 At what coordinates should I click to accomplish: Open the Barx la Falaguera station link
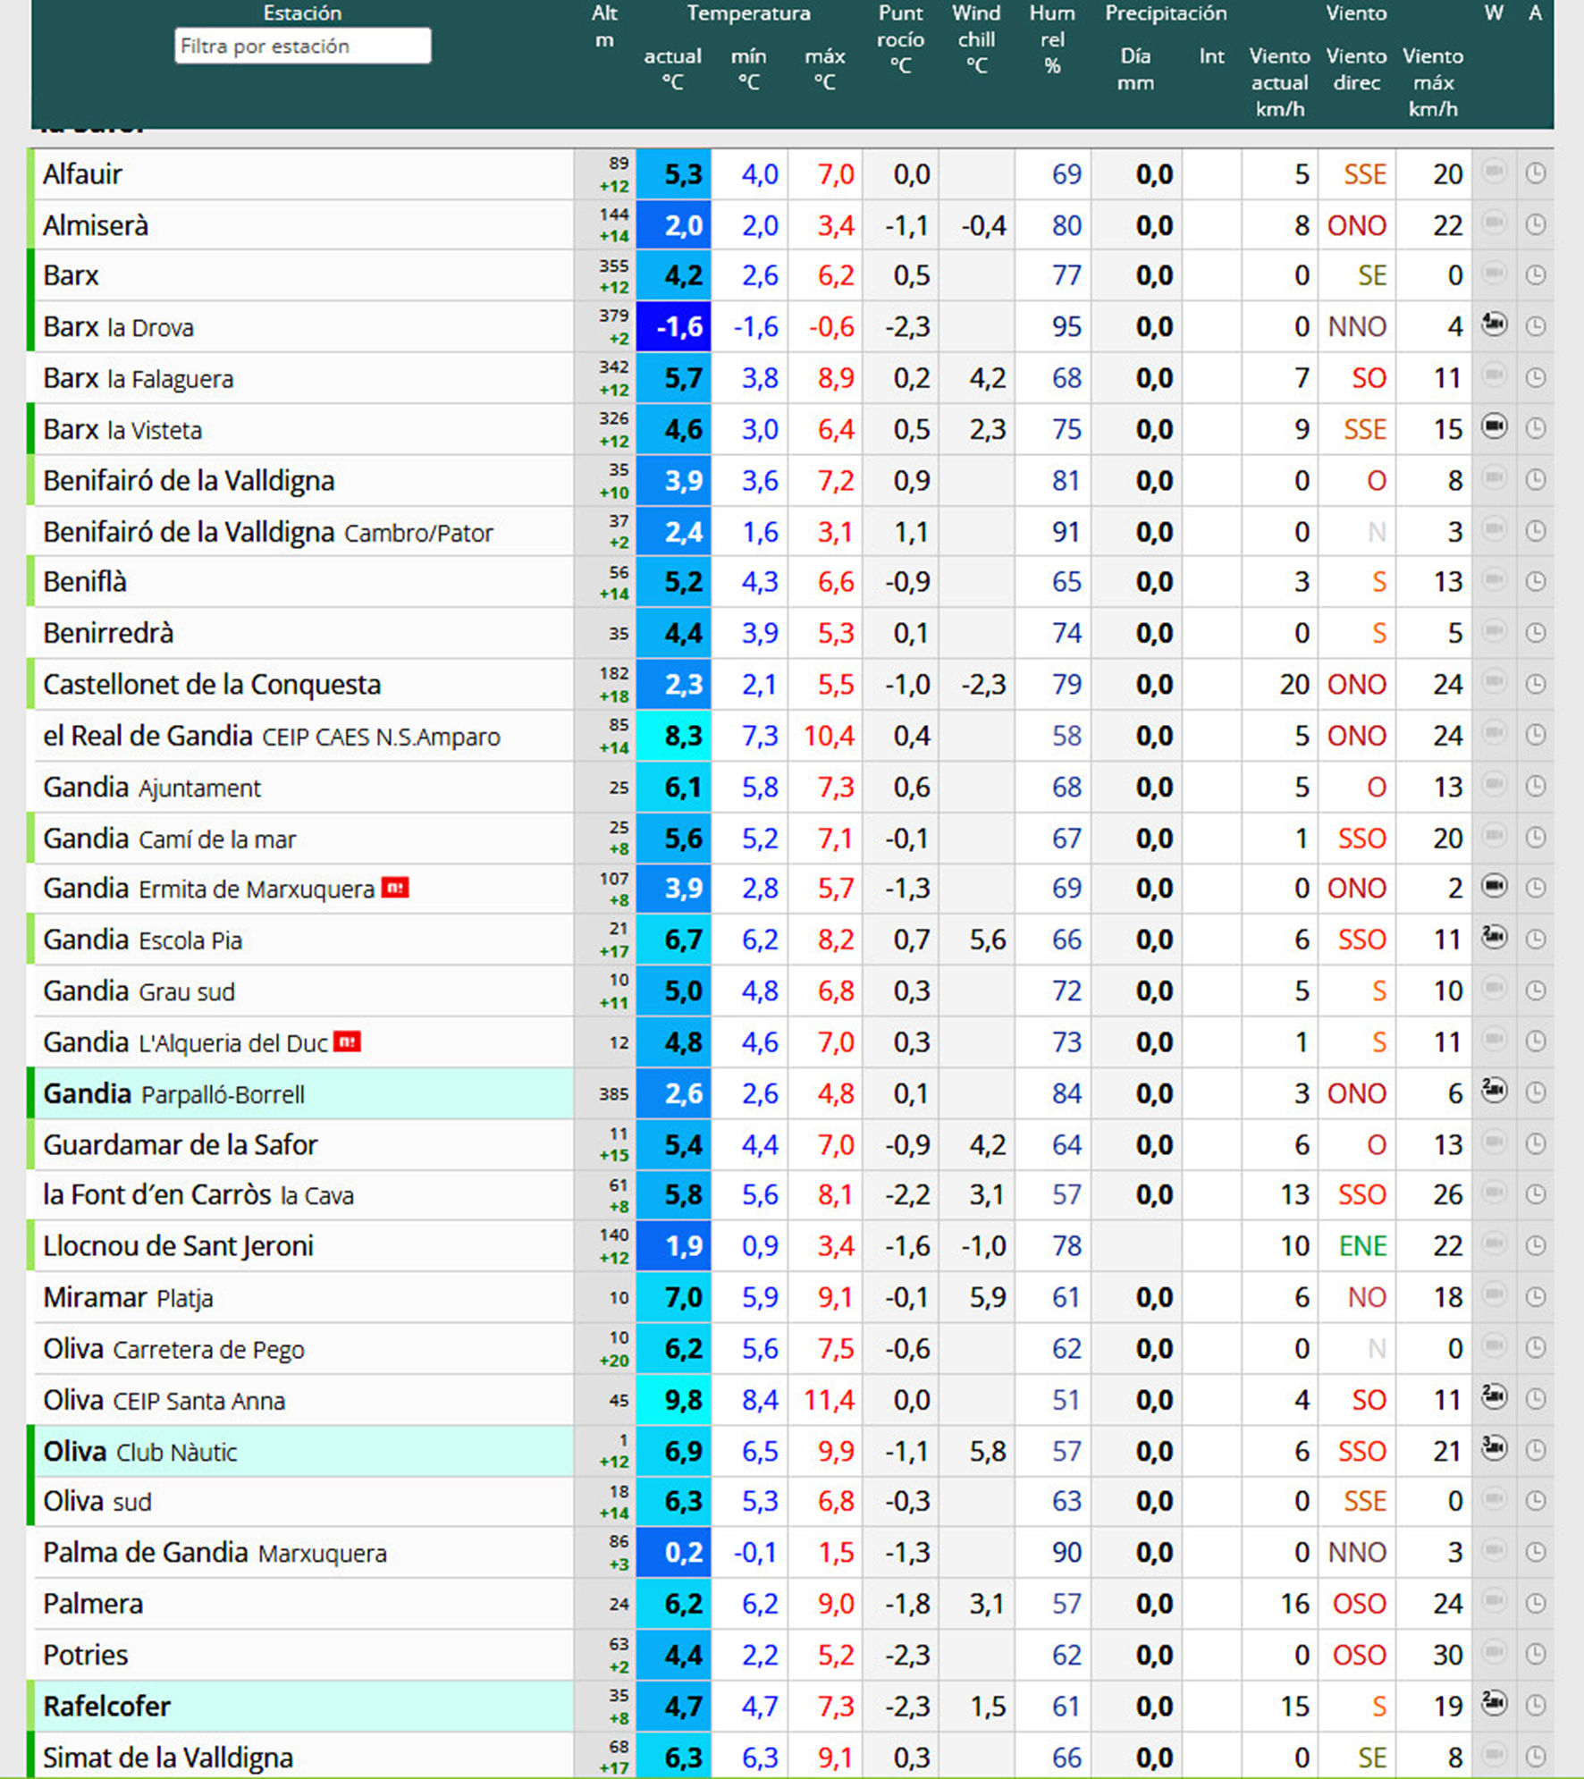(139, 378)
